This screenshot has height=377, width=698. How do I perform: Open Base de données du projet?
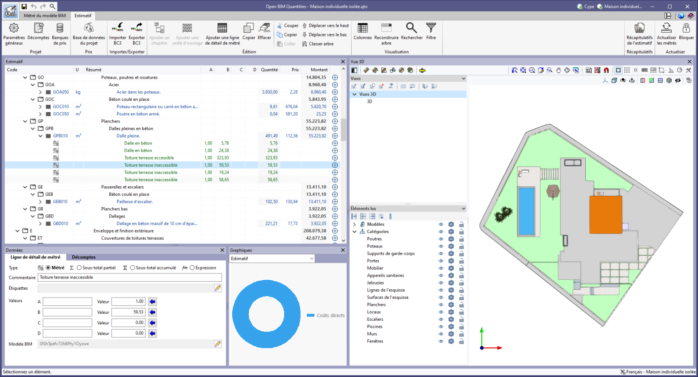(x=89, y=34)
